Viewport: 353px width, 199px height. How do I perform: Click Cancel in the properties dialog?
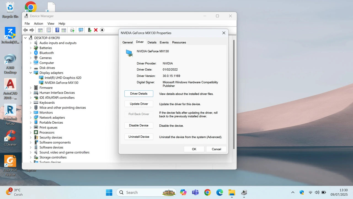[x=216, y=149]
